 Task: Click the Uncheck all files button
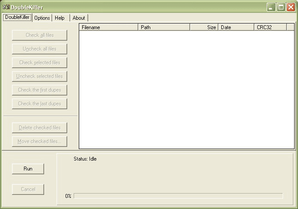click(39, 49)
